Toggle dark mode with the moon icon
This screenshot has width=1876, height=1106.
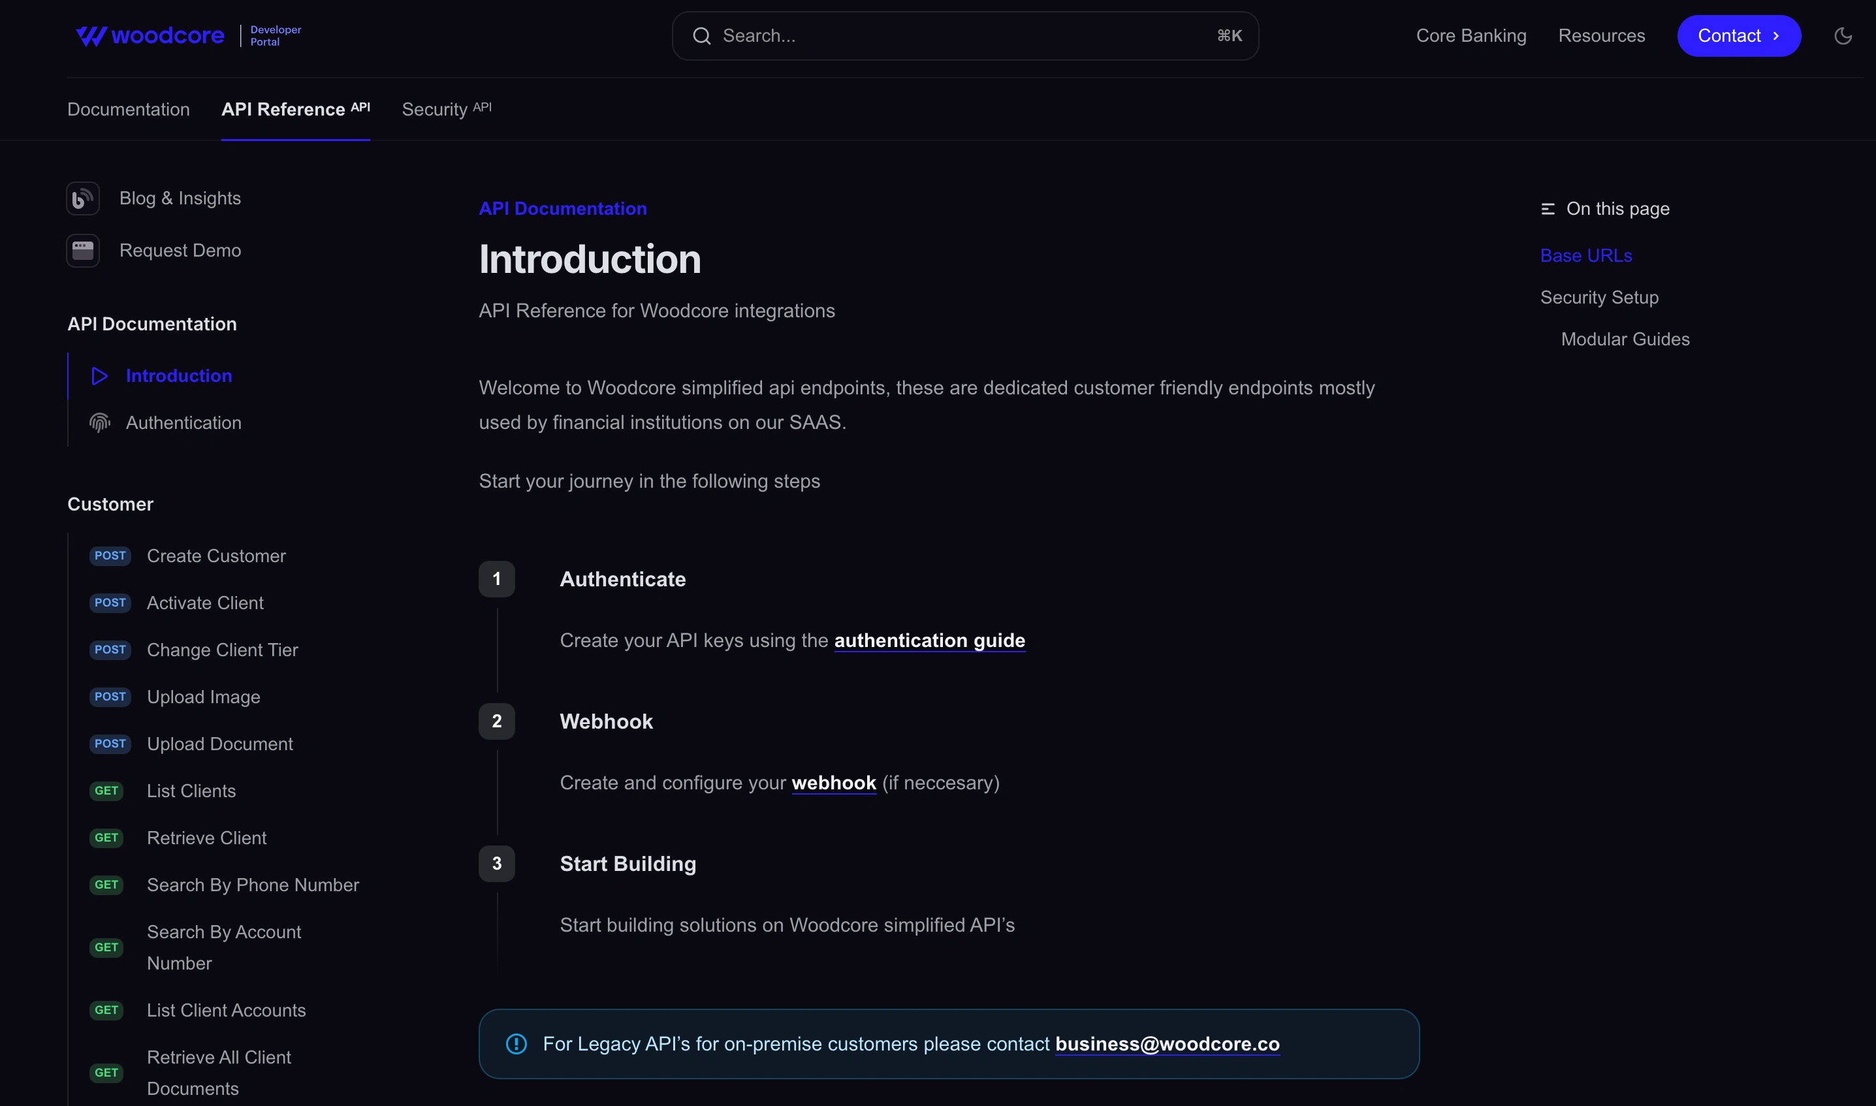(1843, 36)
